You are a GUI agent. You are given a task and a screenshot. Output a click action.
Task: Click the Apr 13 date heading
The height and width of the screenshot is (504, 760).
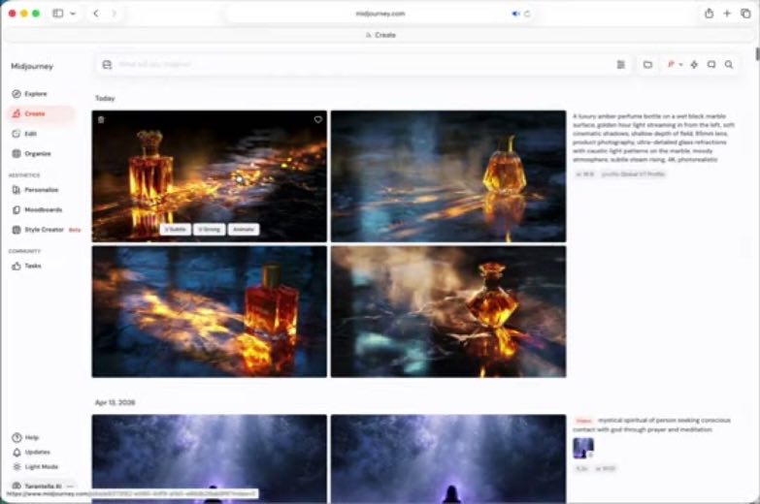pyautogui.click(x=115, y=403)
